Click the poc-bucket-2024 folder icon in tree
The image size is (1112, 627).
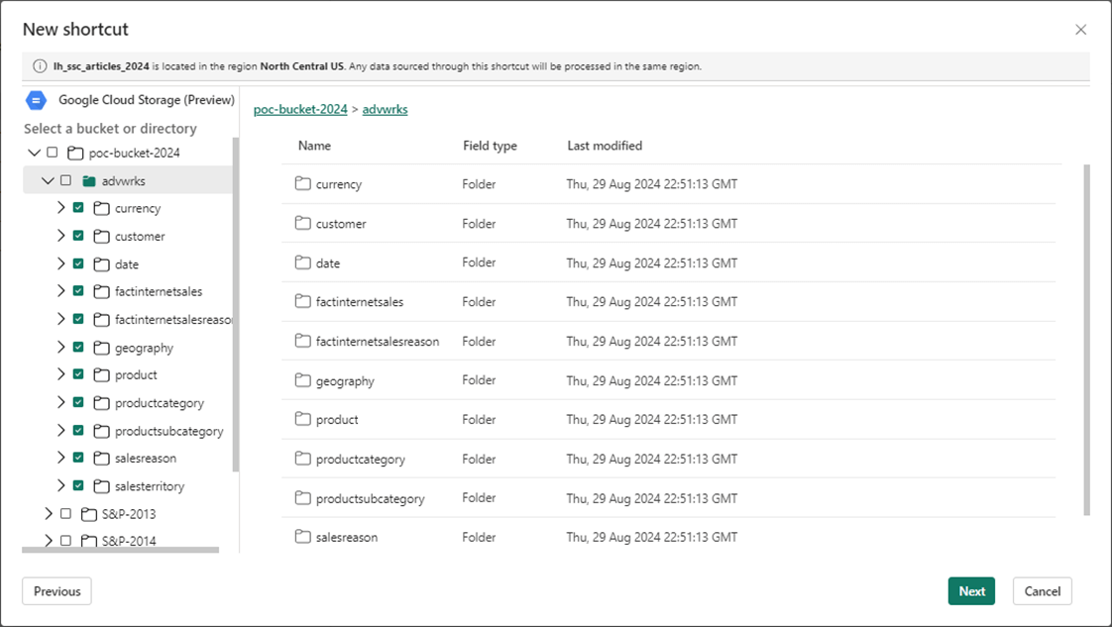(75, 154)
